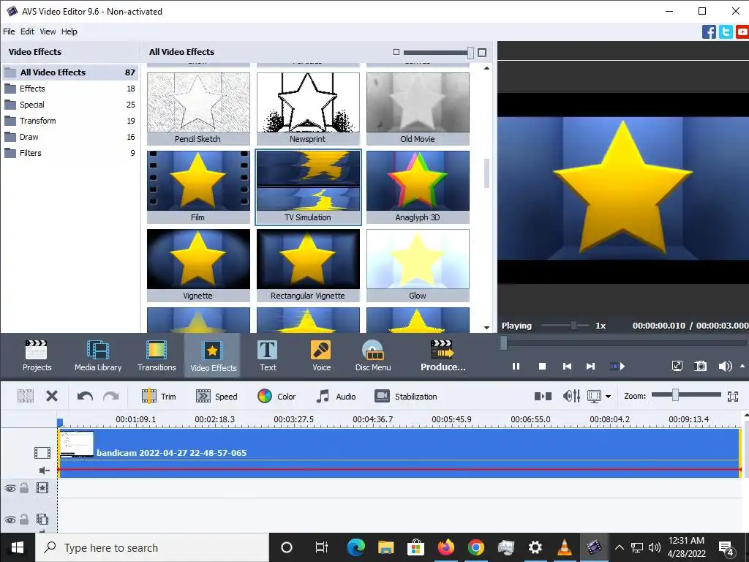Open VLC from the Windows taskbar

click(565, 547)
